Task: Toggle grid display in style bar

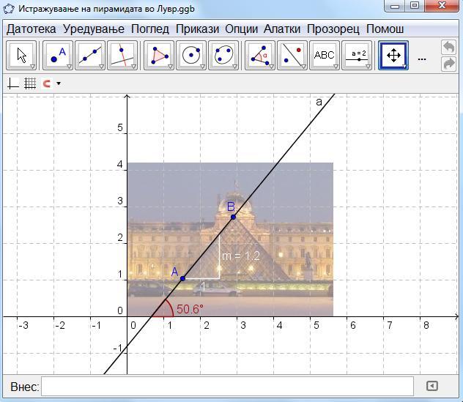Action: pos(30,83)
